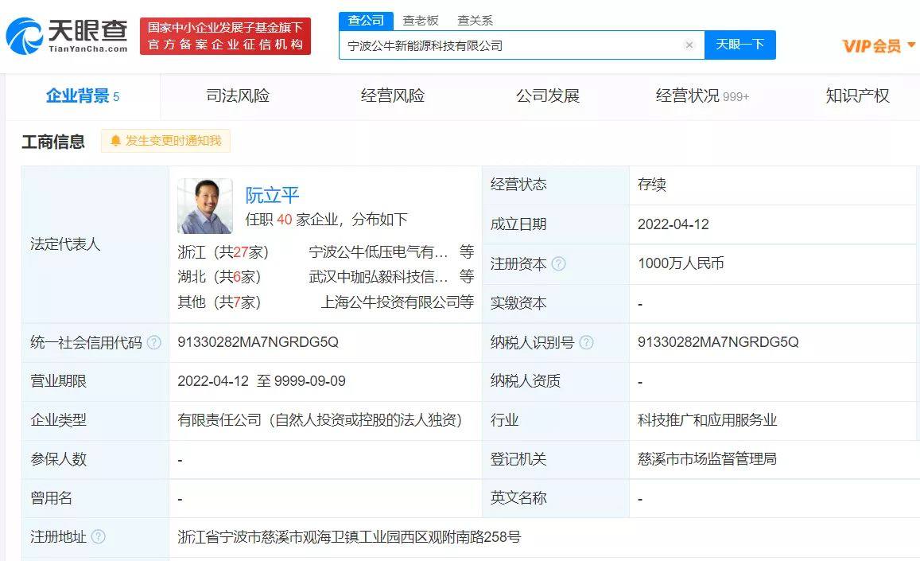The width and height of the screenshot is (920, 561).
Task: Click the 1000万人民币 registered capital value
Action: click(681, 263)
